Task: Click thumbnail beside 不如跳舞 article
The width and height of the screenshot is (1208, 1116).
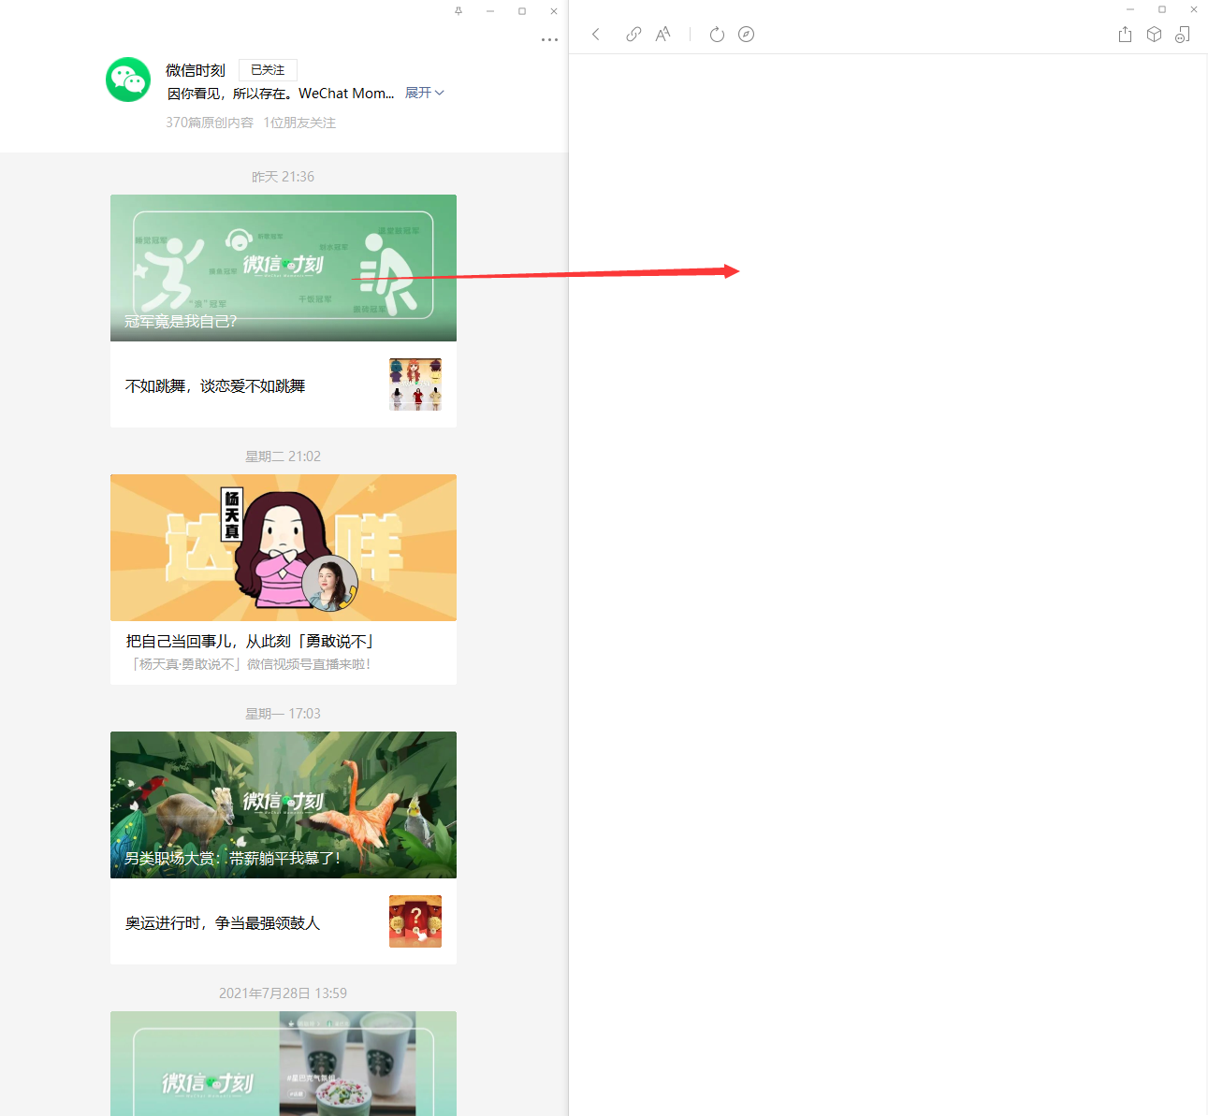Action: 415,384
